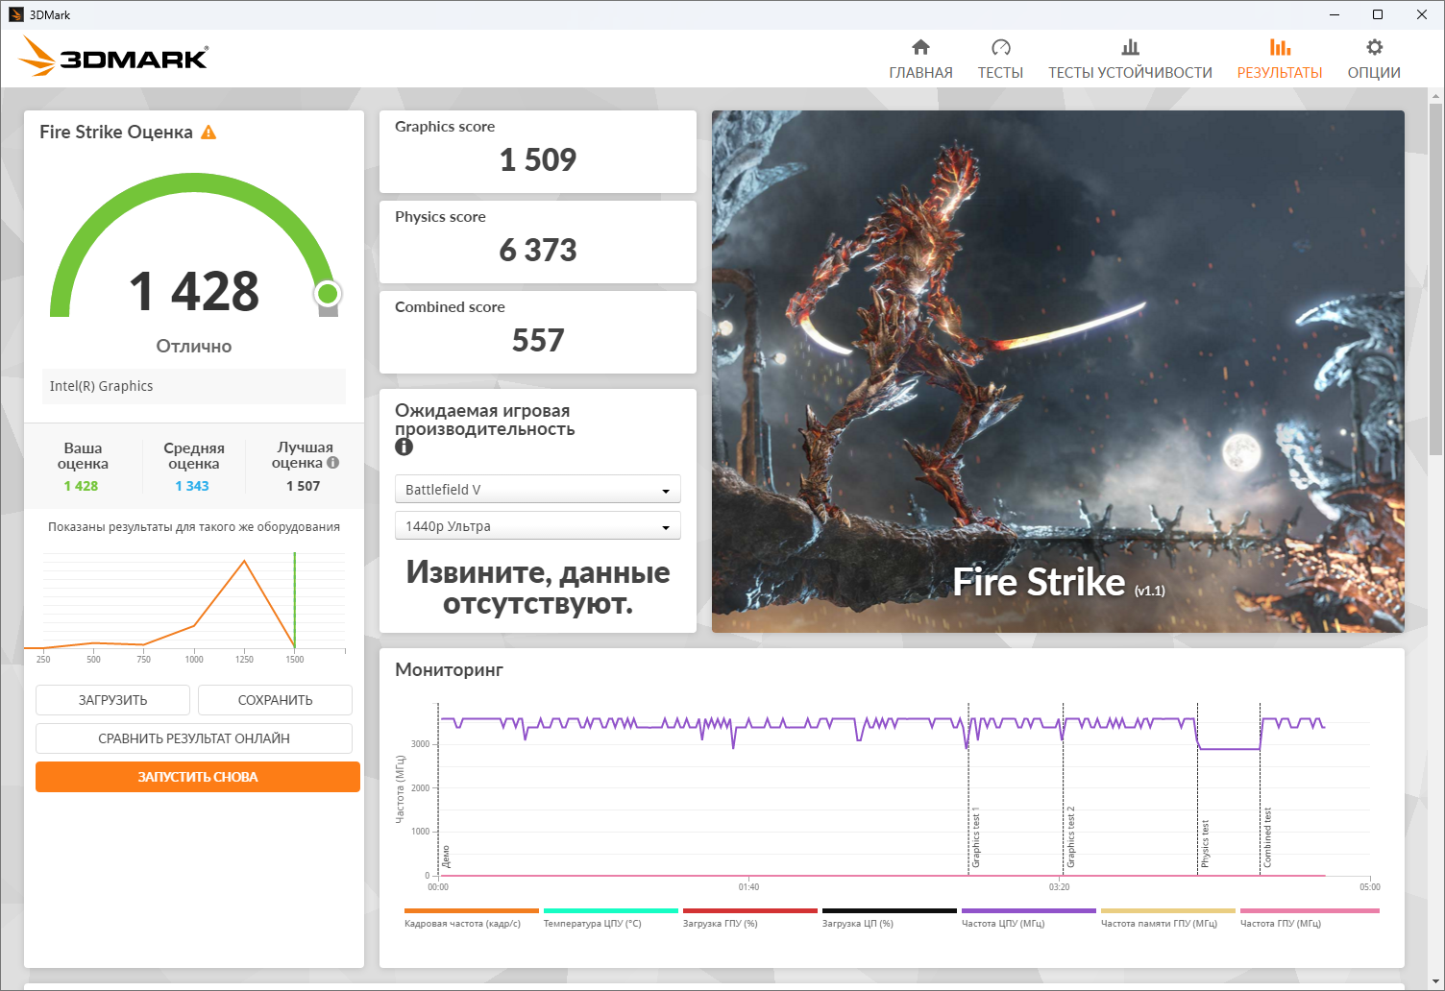Click info icon under expected game performance
1445x991 pixels.
(x=404, y=447)
